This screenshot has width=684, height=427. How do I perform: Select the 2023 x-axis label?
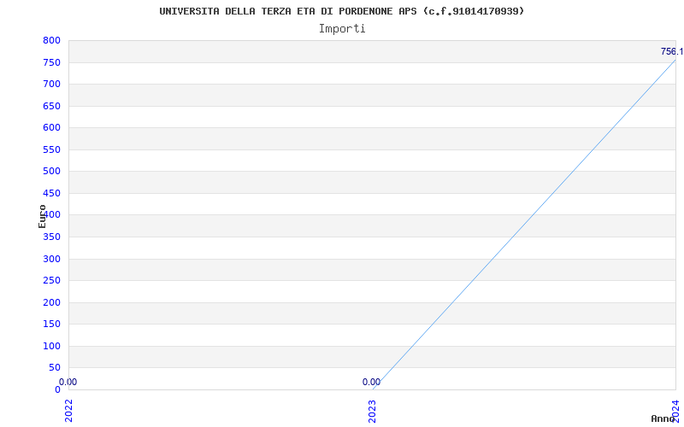[x=372, y=410]
